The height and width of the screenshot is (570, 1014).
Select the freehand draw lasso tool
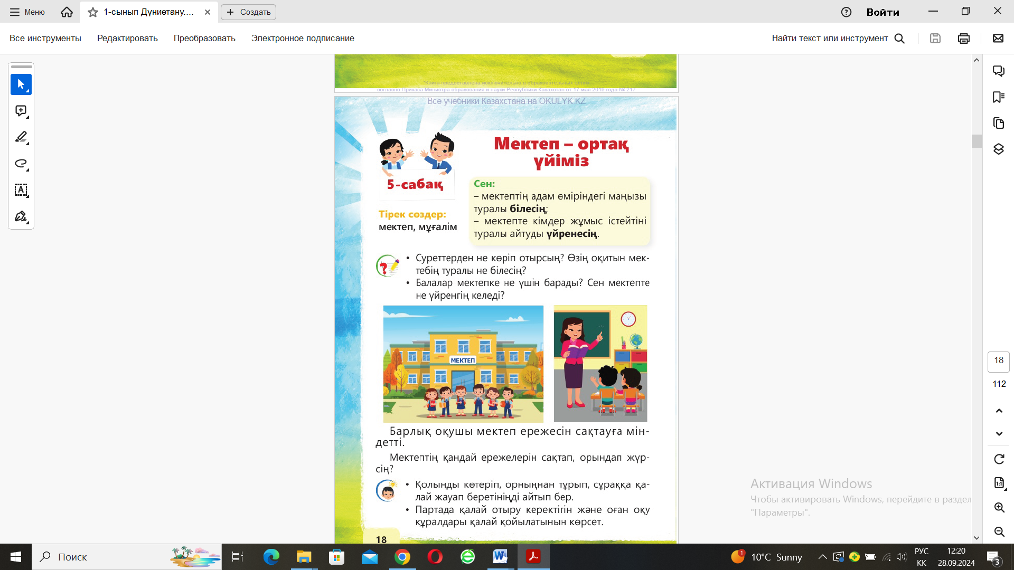[x=21, y=164]
